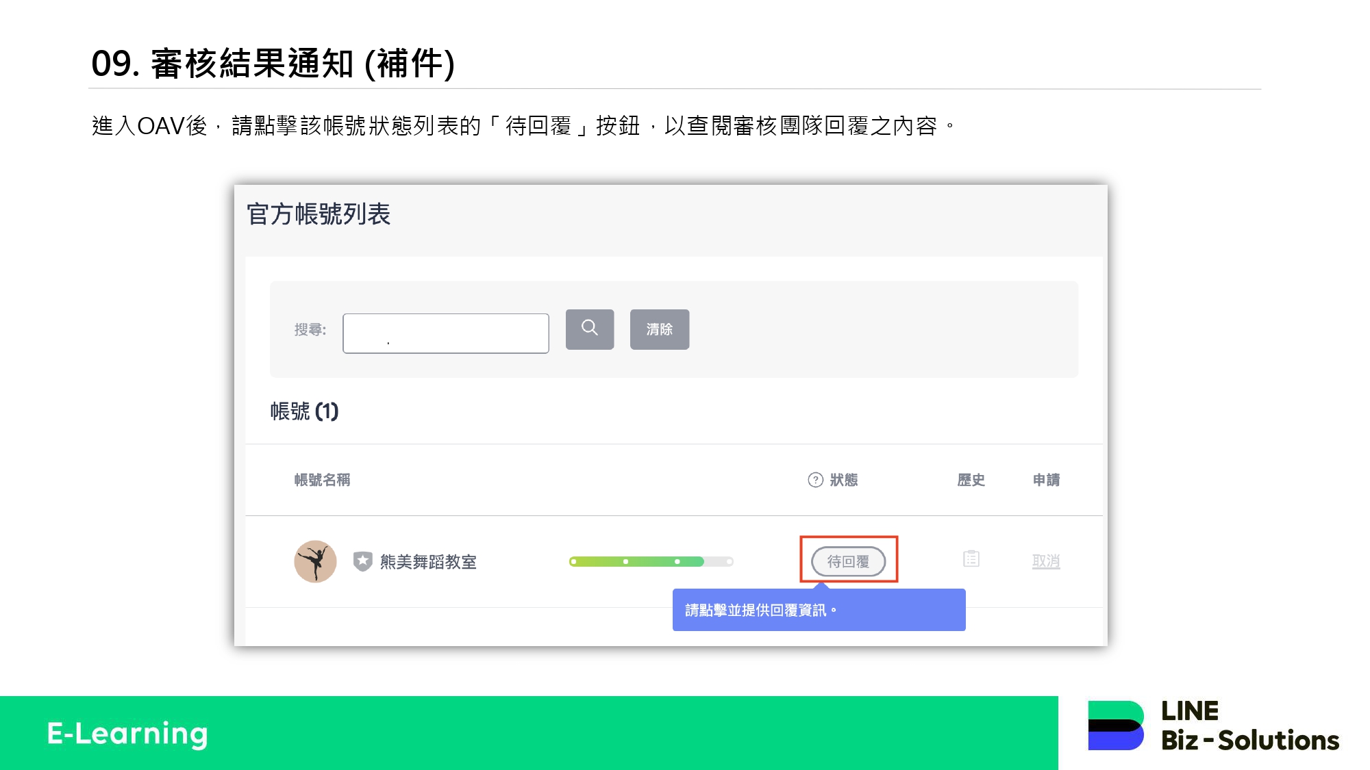Click the 歷史 column header
Image resolution: width=1370 pixels, height=770 pixels.
[x=971, y=480]
